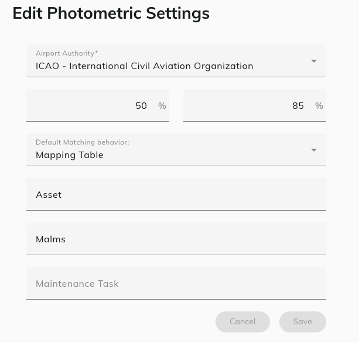Open the Default Matching behavior dropdown arrow
This screenshot has width=359, height=343.
[314, 150]
